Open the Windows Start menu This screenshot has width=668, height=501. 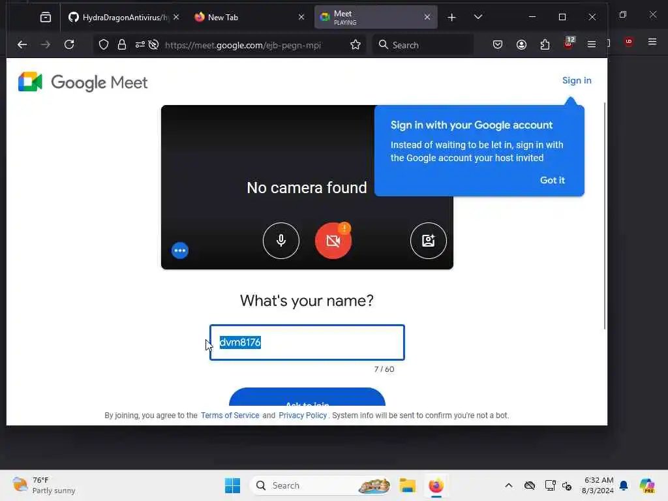click(x=232, y=485)
